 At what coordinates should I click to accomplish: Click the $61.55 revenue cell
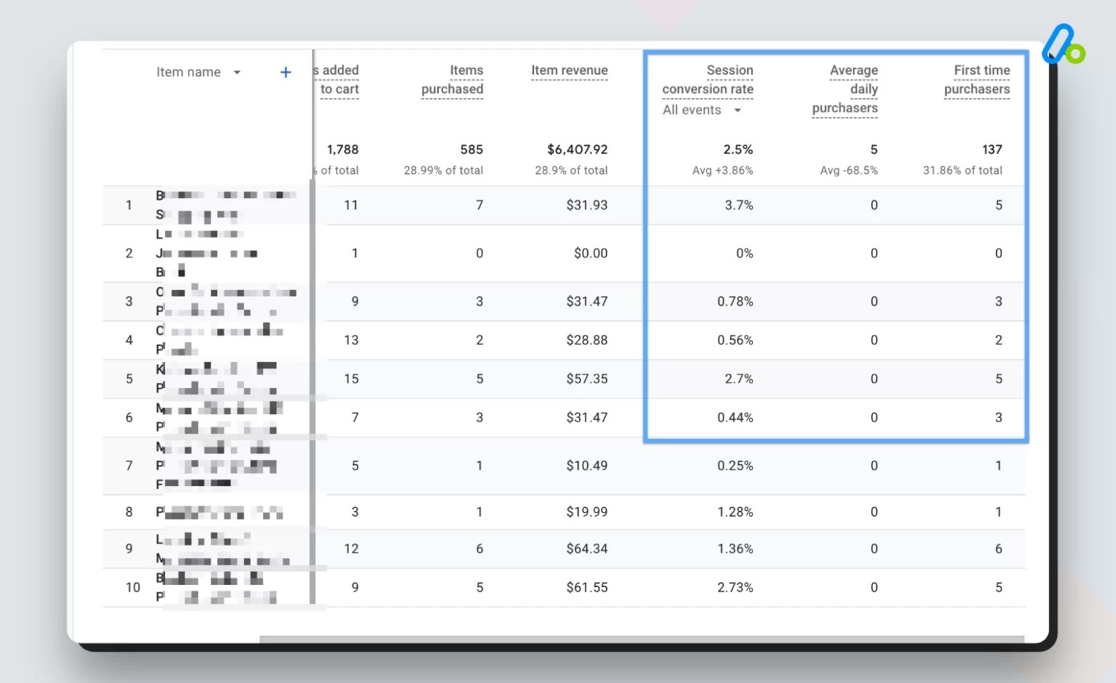587,588
